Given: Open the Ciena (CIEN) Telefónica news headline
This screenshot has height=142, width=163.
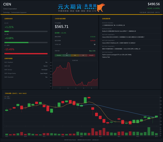Looking at the screenshot, I should 119,43.
